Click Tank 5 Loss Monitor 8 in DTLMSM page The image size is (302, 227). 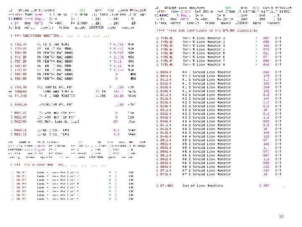[204, 65]
